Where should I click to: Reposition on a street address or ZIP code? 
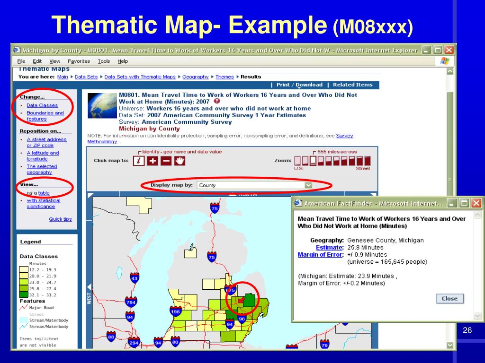[46, 142]
